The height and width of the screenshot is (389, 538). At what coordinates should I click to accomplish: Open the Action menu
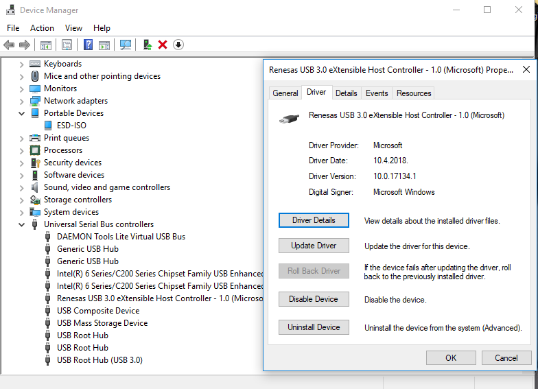click(42, 28)
